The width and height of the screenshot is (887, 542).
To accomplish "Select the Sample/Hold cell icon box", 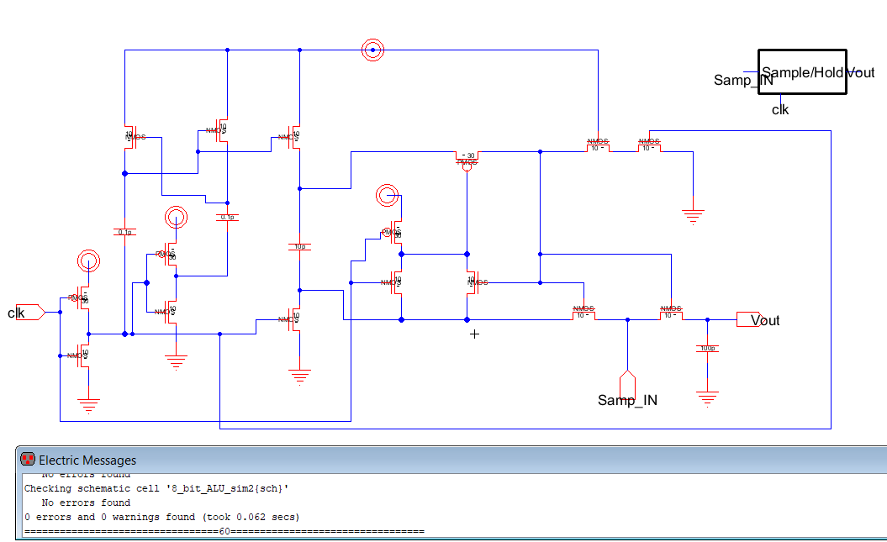I will pyautogui.click(x=801, y=73).
